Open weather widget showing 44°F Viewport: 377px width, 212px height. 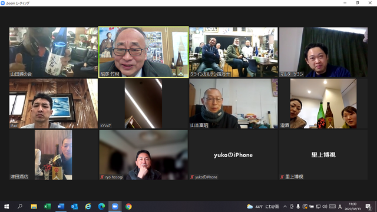point(263,207)
